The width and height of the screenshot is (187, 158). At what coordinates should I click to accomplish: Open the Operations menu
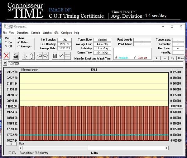(x=22, y=33)
